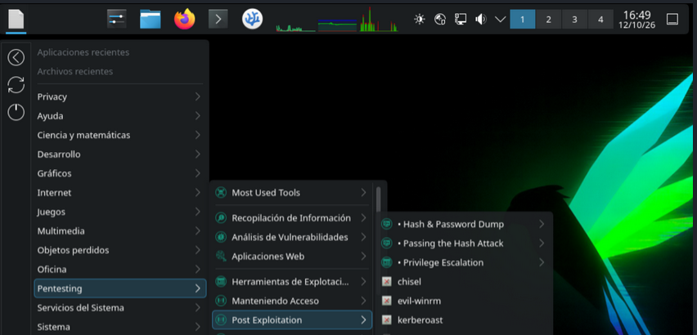697x335 pixels.
Task: Click Most Used Tools icon
Action: (221, 193)
